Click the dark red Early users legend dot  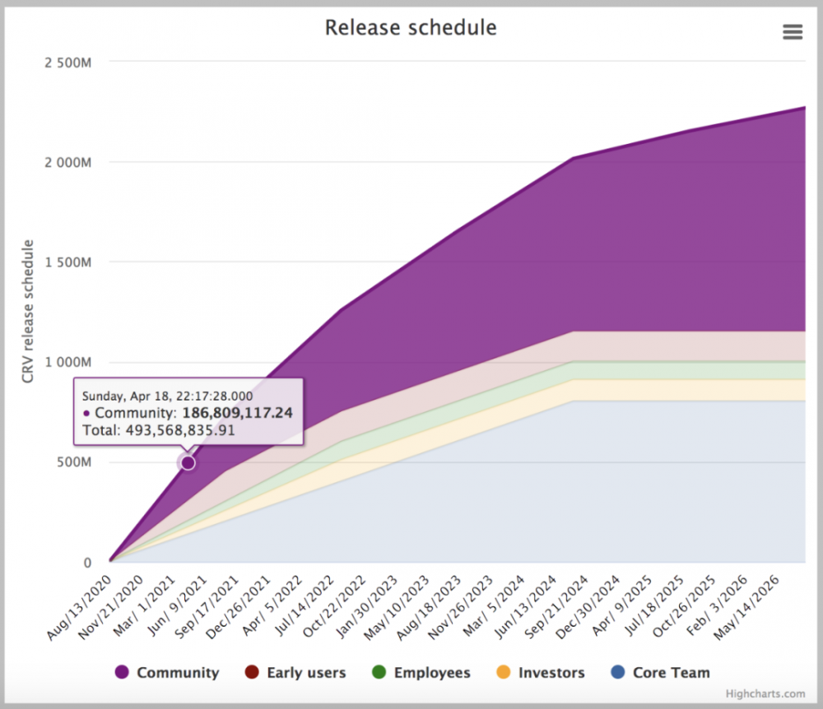(x=252, y=672)
